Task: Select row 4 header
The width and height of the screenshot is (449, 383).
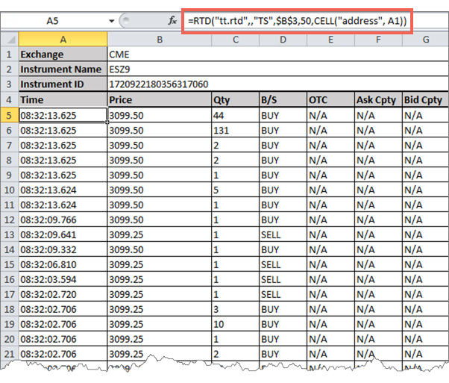Action: coord(9,99)
